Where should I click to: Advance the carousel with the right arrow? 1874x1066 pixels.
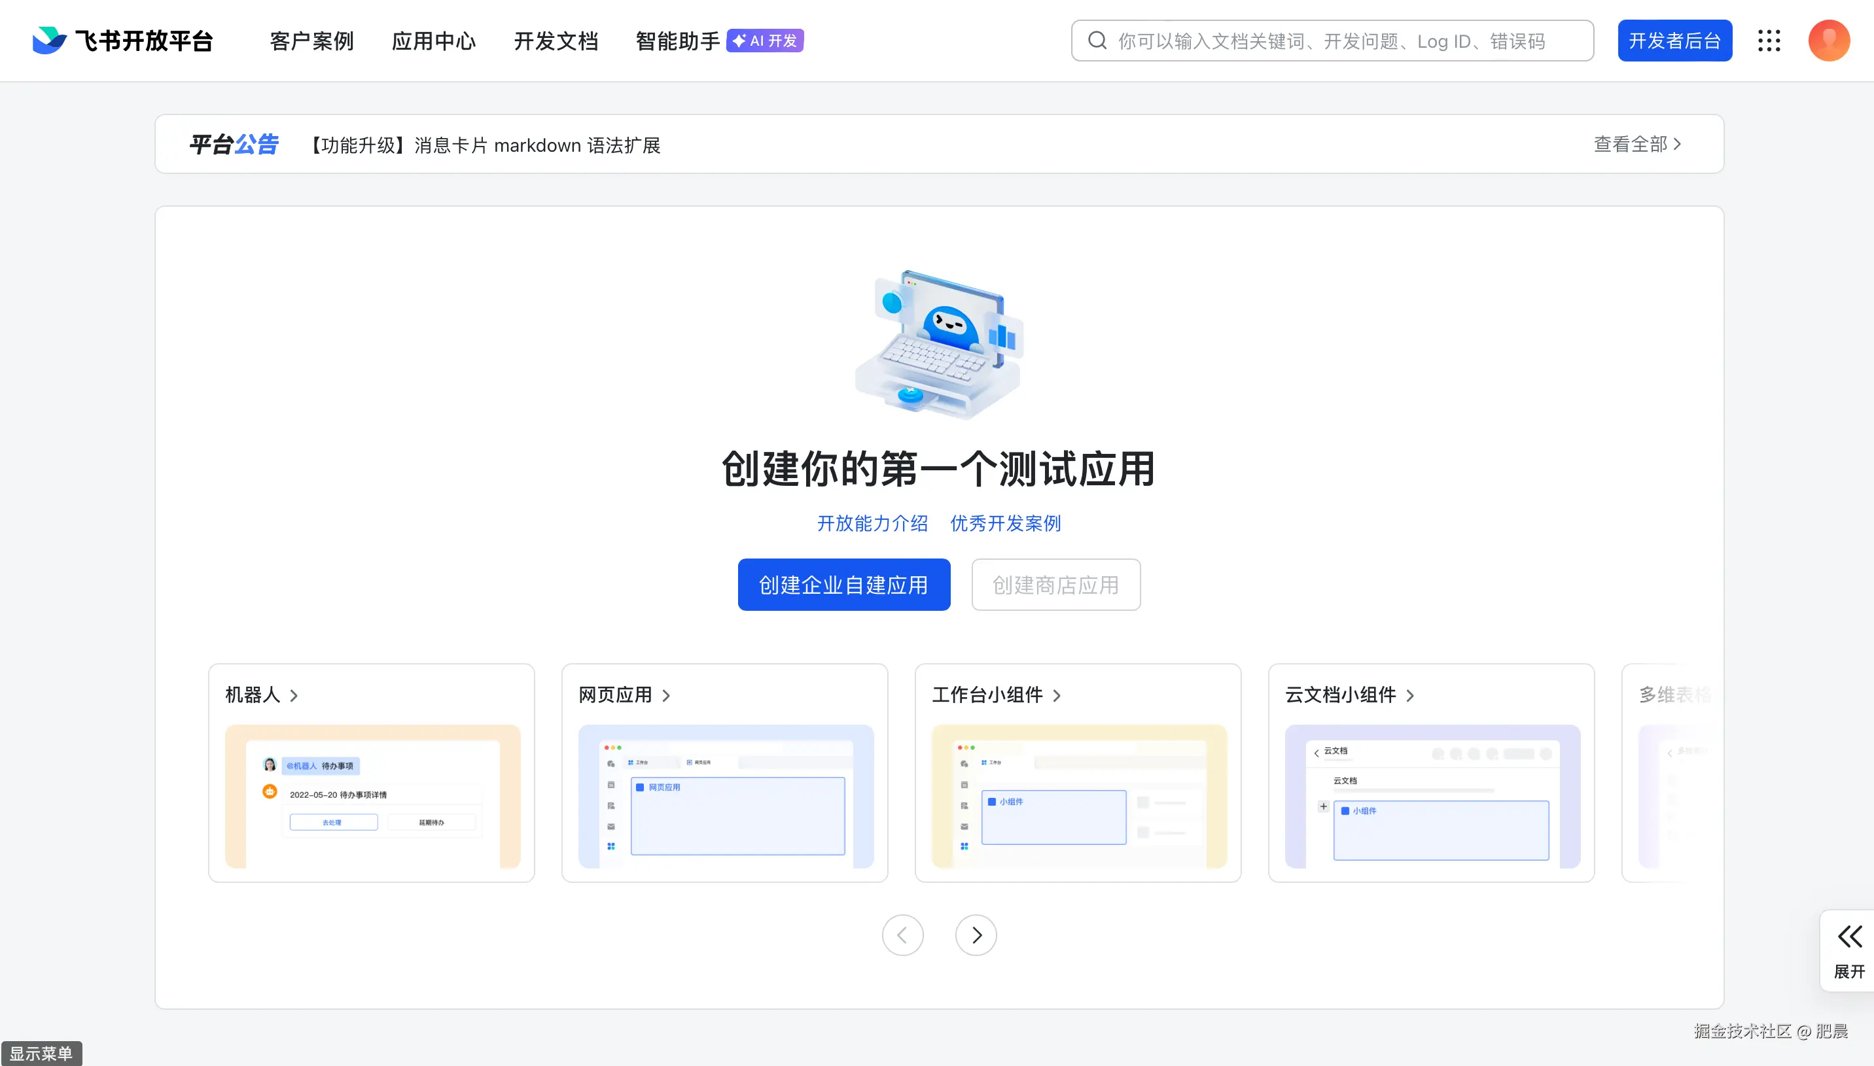(976, 935)
